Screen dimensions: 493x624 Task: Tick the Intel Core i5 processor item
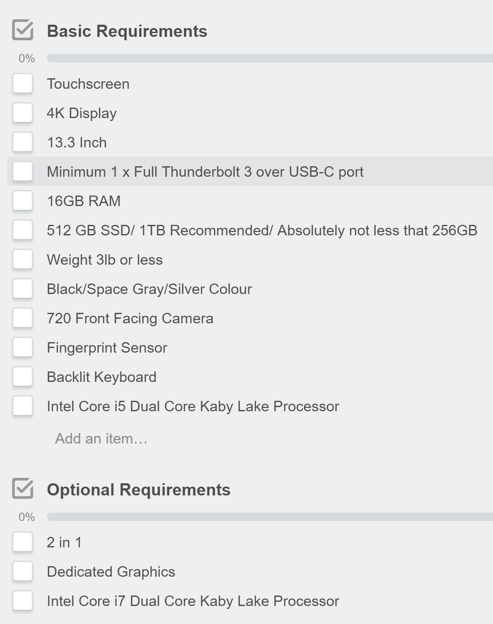[23, 406]
